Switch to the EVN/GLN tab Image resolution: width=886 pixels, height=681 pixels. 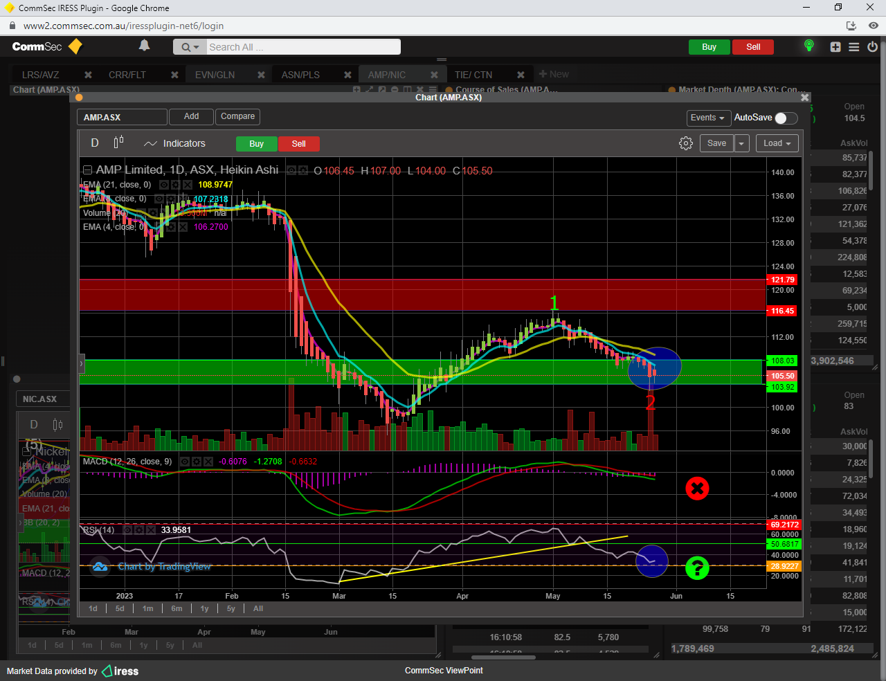[215, 75]
